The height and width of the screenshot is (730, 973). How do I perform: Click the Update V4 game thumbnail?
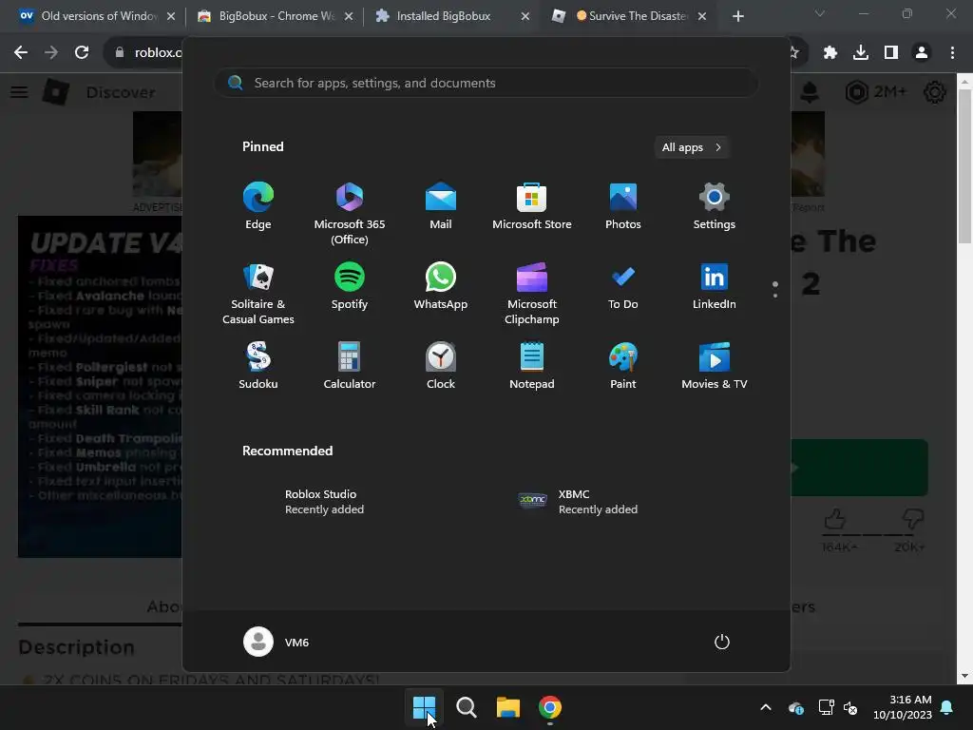(101, 386)
